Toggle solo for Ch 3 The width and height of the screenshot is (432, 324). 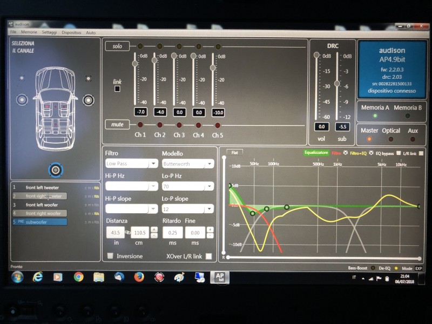point(179,46)
